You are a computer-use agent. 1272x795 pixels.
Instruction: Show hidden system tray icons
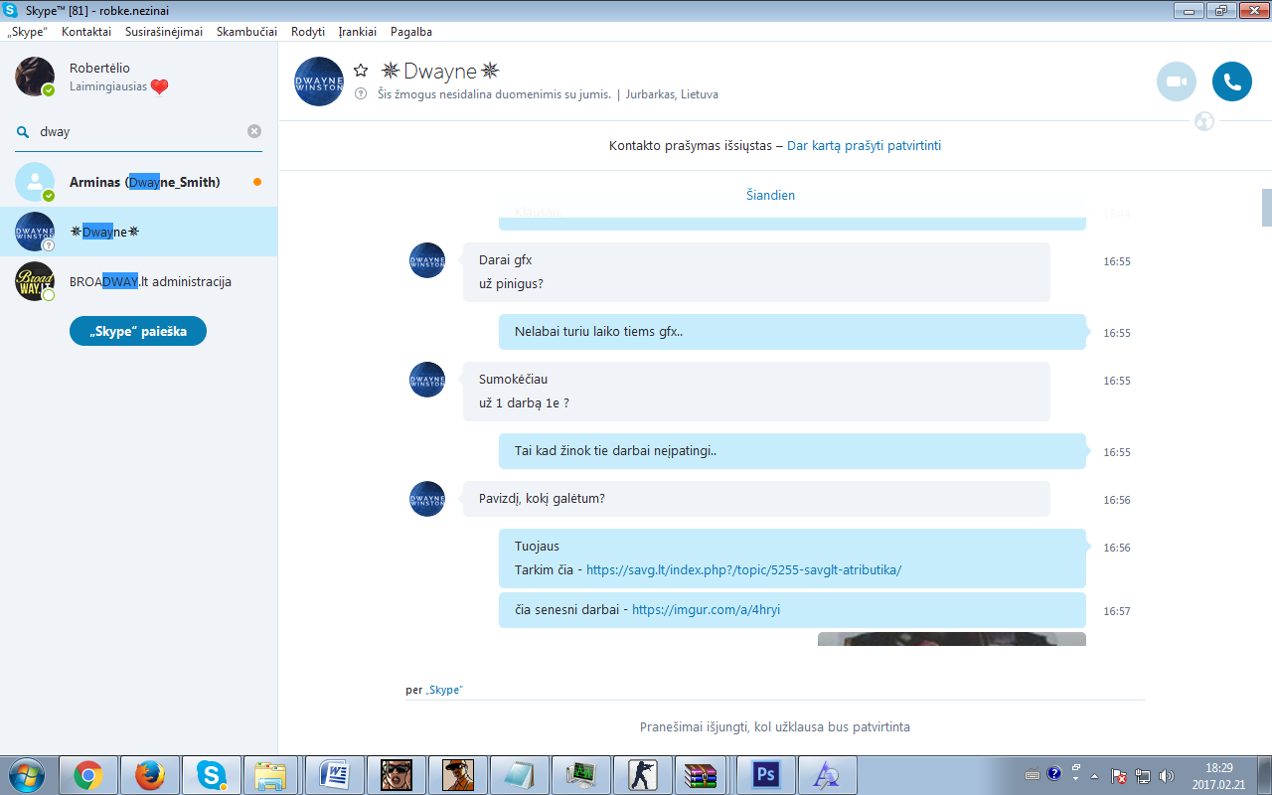[x=1095, y=775]
